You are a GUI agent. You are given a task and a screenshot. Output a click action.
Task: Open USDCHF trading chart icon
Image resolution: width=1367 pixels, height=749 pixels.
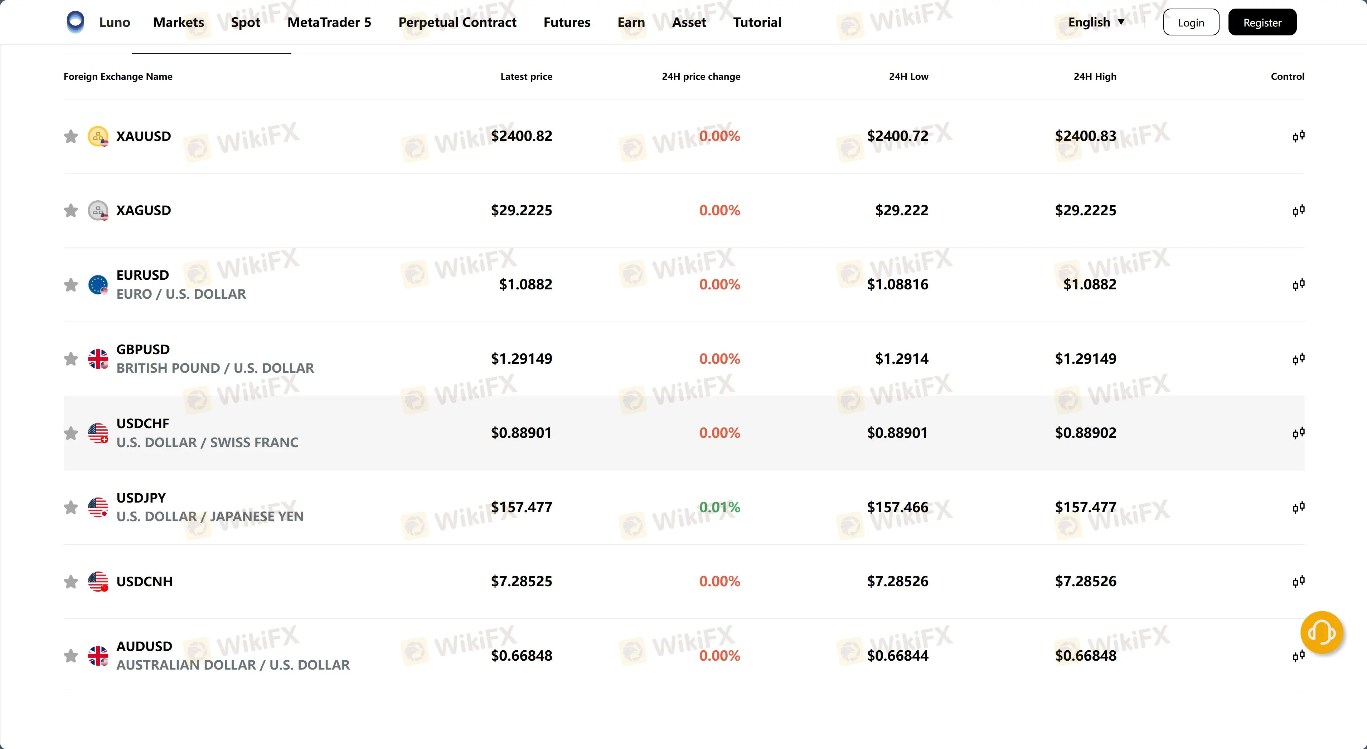(x=1299, y=434)
